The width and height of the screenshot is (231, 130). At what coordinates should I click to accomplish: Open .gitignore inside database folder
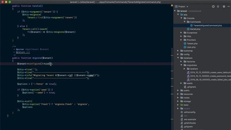pyautogui.click(x=191, y=87)
